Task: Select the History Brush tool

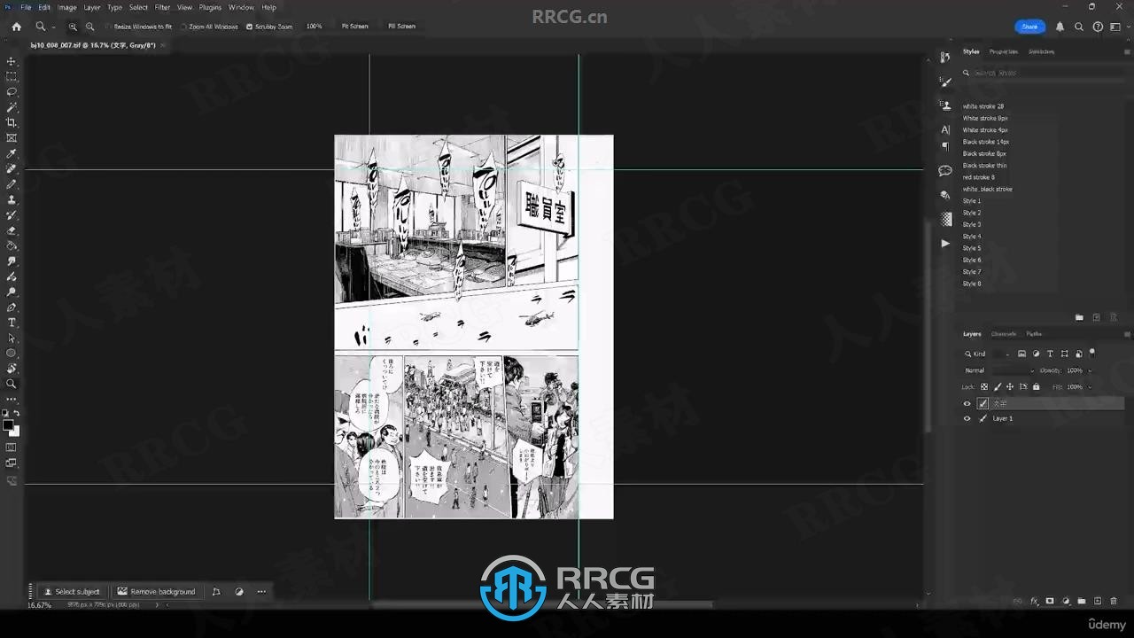Action: tap(12, 214)
